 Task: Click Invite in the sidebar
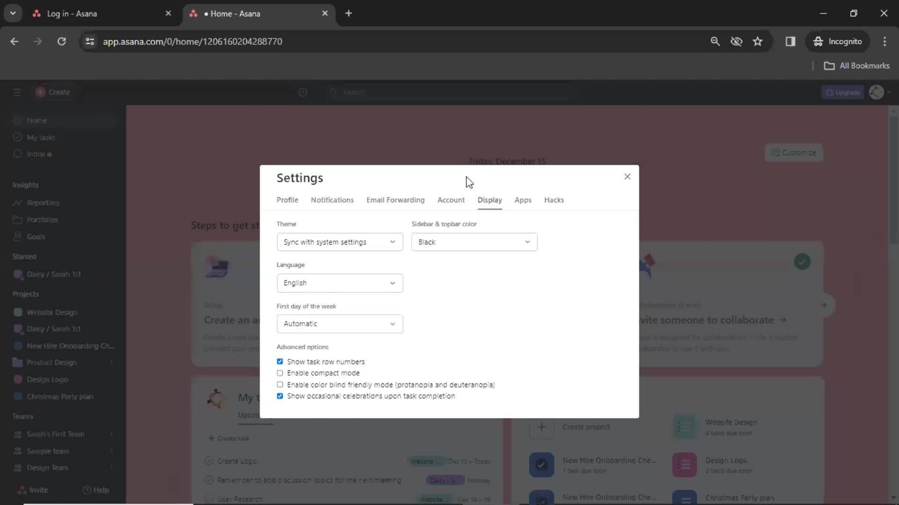tap(33, 490)
